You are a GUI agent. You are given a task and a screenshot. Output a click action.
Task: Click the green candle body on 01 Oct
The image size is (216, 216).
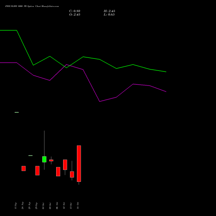[44, 159]
